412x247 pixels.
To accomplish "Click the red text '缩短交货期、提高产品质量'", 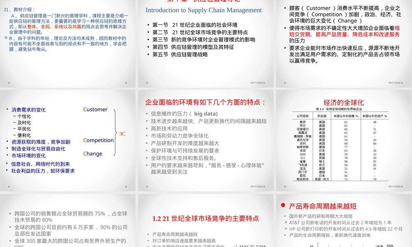I will coord(344,31).
